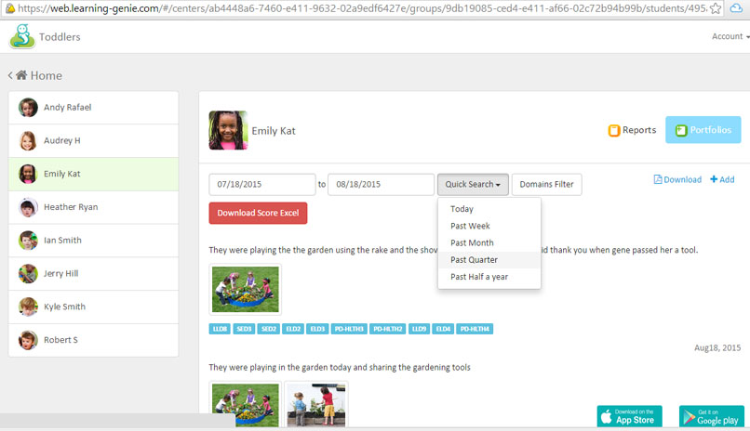
Task: Open second post's garden circle thumbnail
Action: point(246,405)
